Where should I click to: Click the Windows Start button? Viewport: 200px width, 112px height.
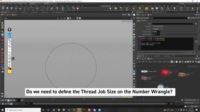tap(2, 110)
